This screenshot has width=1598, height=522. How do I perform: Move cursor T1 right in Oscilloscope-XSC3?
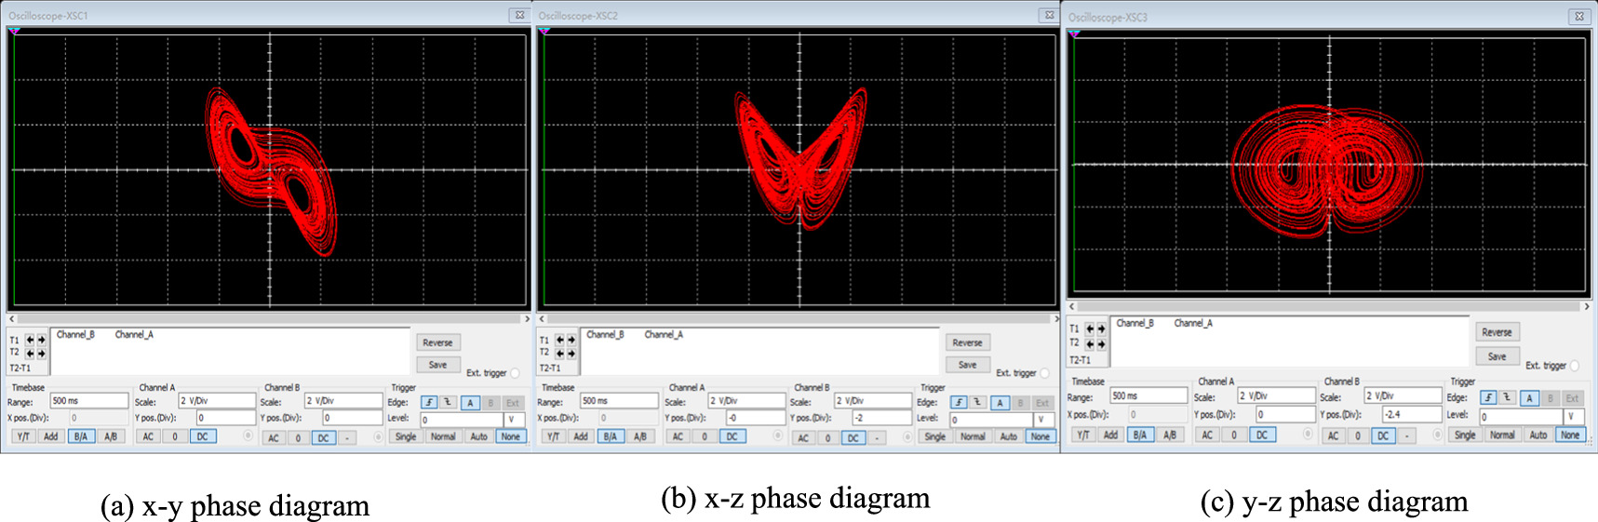(x=1101, y=328)
